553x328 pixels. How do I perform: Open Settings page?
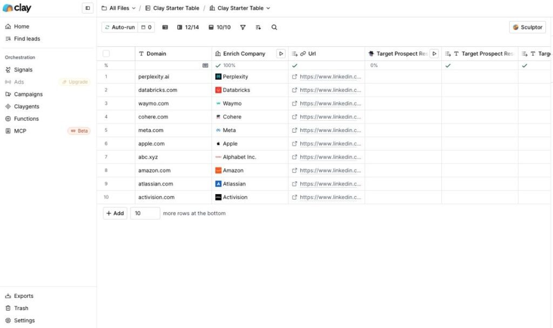pos(24,320)
